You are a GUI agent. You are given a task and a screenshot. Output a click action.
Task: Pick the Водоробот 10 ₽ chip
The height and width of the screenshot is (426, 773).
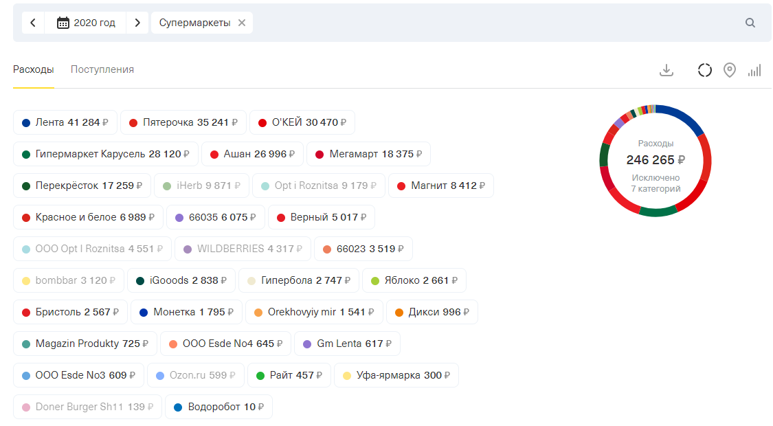[x=219, y=406]
